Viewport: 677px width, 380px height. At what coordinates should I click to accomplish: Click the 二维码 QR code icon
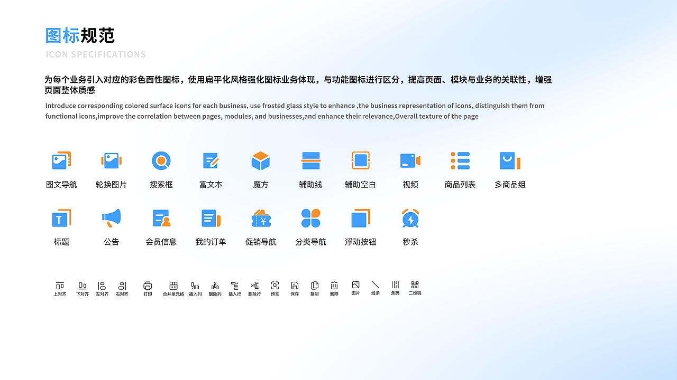point(415,284)
